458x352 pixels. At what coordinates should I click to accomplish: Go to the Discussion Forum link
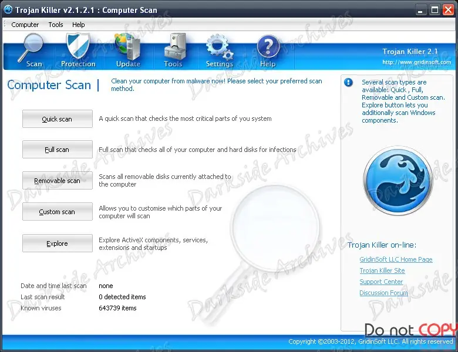(383, 293)
